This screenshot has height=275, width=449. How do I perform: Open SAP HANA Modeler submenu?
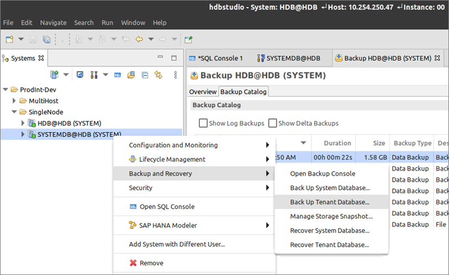coord(194,225)
